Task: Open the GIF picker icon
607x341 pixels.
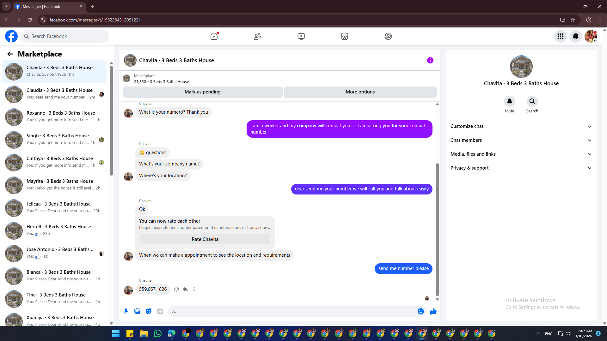Action: [160, 311]
